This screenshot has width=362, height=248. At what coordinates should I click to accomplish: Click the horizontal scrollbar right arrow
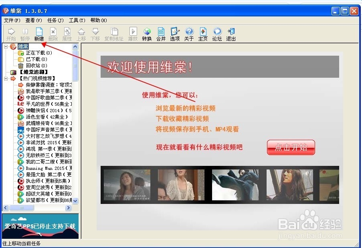68,208
